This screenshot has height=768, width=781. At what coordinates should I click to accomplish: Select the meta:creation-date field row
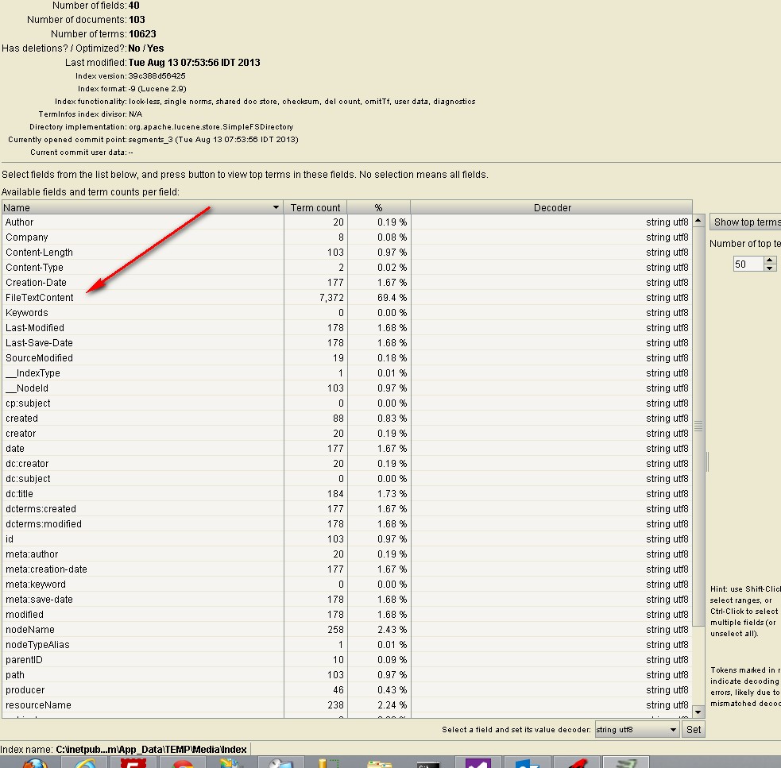(346, 569)
